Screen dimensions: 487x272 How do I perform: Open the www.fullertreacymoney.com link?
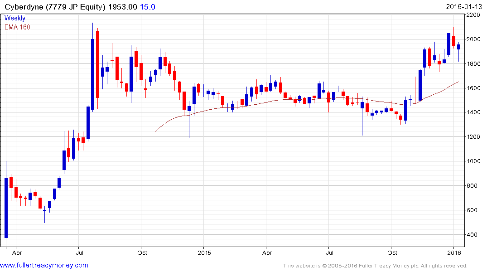pyautogui.click(x=44, y=265)
